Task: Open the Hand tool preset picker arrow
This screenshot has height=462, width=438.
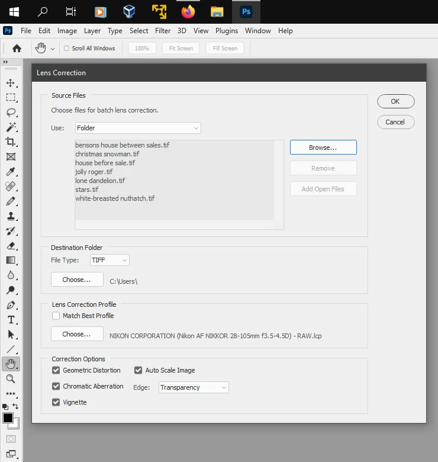Action: (53, 49)
